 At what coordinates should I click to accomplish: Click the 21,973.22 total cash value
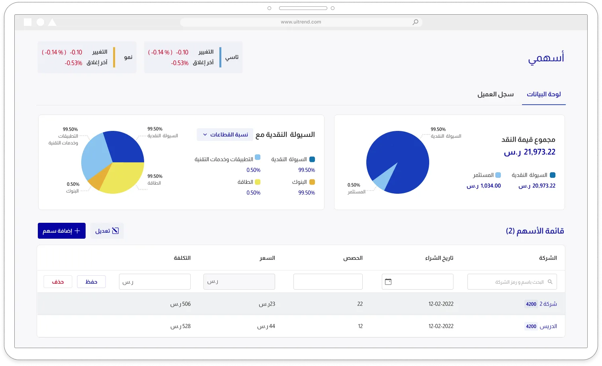(530, 152)
